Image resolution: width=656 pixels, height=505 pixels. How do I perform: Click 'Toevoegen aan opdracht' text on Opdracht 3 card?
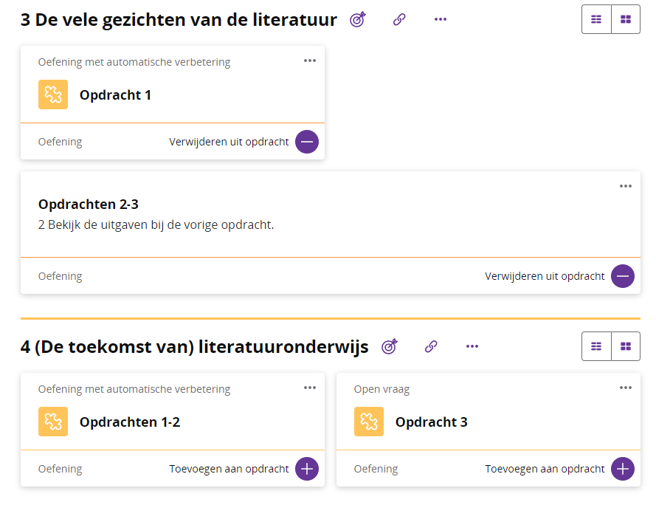click(545, 469)
